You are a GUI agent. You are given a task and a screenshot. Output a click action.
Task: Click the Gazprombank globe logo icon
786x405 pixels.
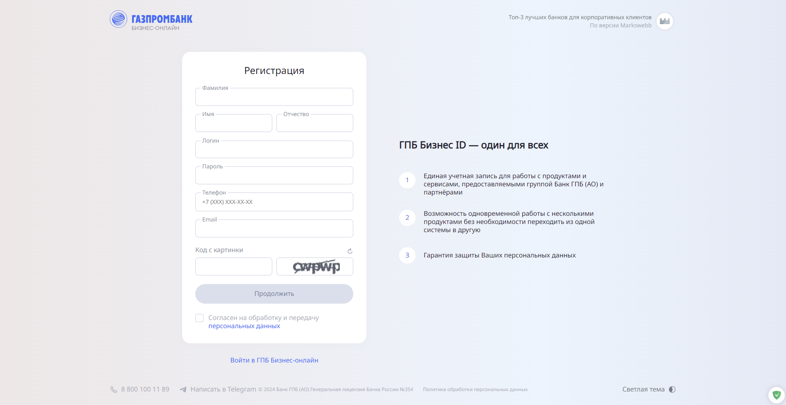tap(118, 19)
